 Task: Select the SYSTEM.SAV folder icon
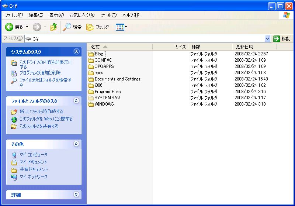pos(91,98)
